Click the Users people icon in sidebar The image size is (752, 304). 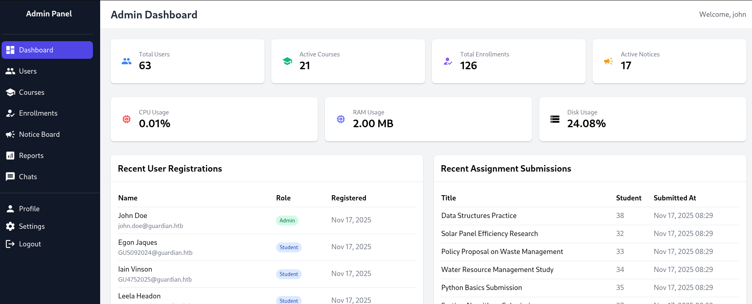10,71
